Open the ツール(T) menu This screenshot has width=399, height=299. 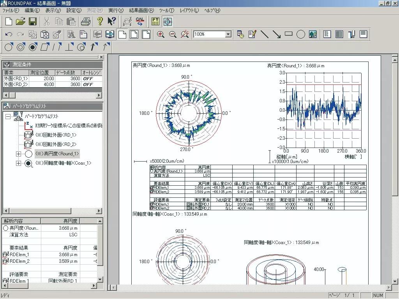(167, 11)
